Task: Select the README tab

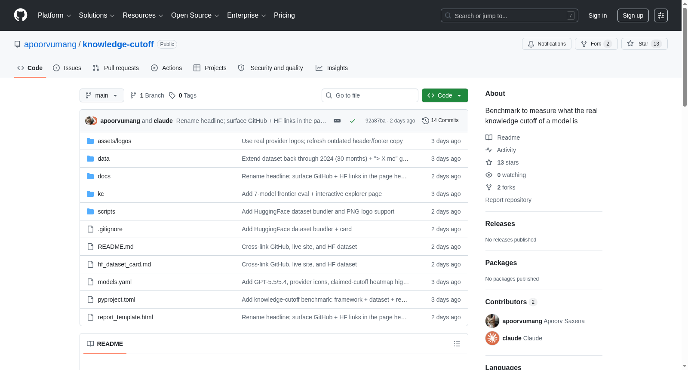Action: 105,344
